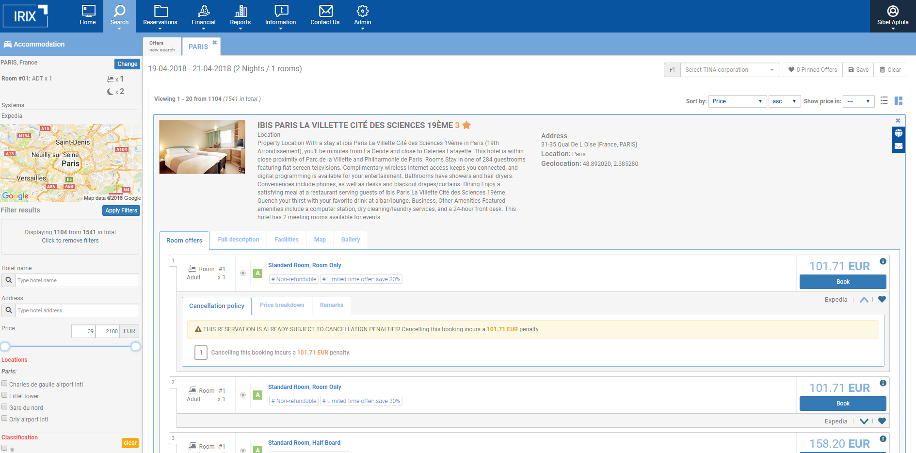Viewport: 916px width, 453px height.
Task: Switch to the Facilities tab
Action: [286, 240]
